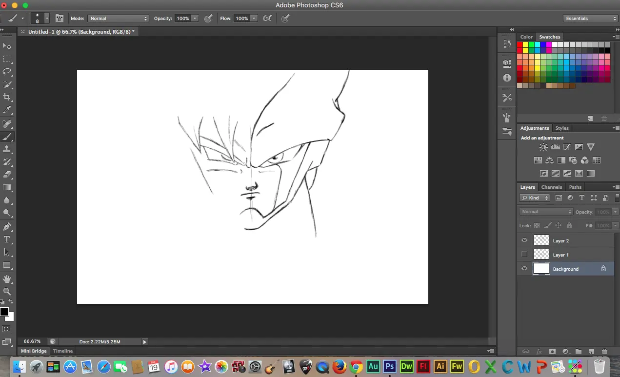Delete layer trash icon in Layers panel
Viewport: 620px width, 377px height.
pos(604,351)
